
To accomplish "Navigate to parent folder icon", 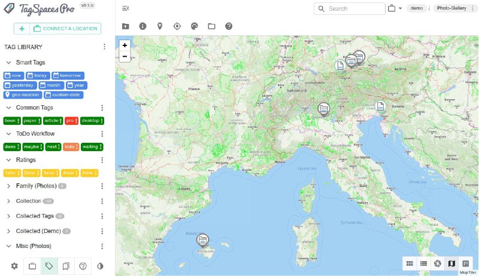I will tap(125, 26).
